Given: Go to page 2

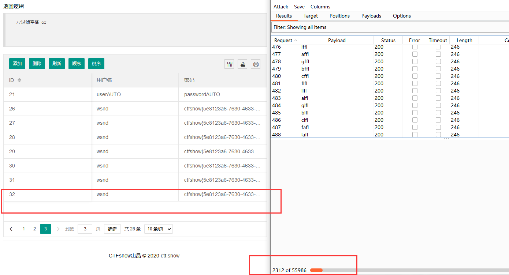Looking at the screenshot, I should point(34,229).
